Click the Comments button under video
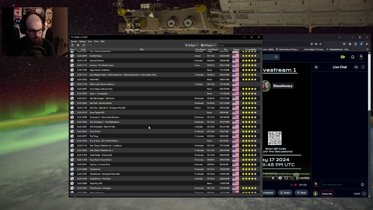The width and height of the screenshot is (373, 210). (268, 193)
